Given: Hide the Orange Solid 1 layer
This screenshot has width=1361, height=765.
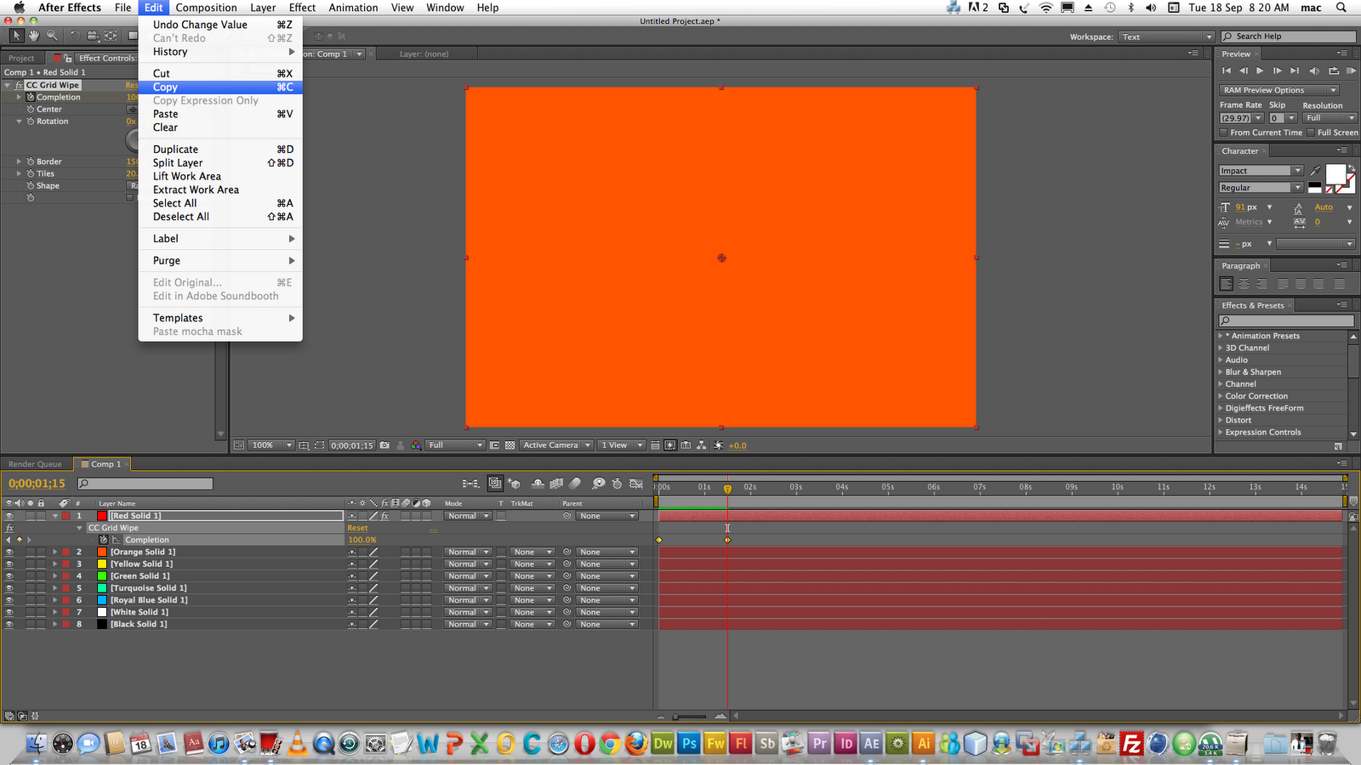Looking at the screenshot, I should 9,552.
